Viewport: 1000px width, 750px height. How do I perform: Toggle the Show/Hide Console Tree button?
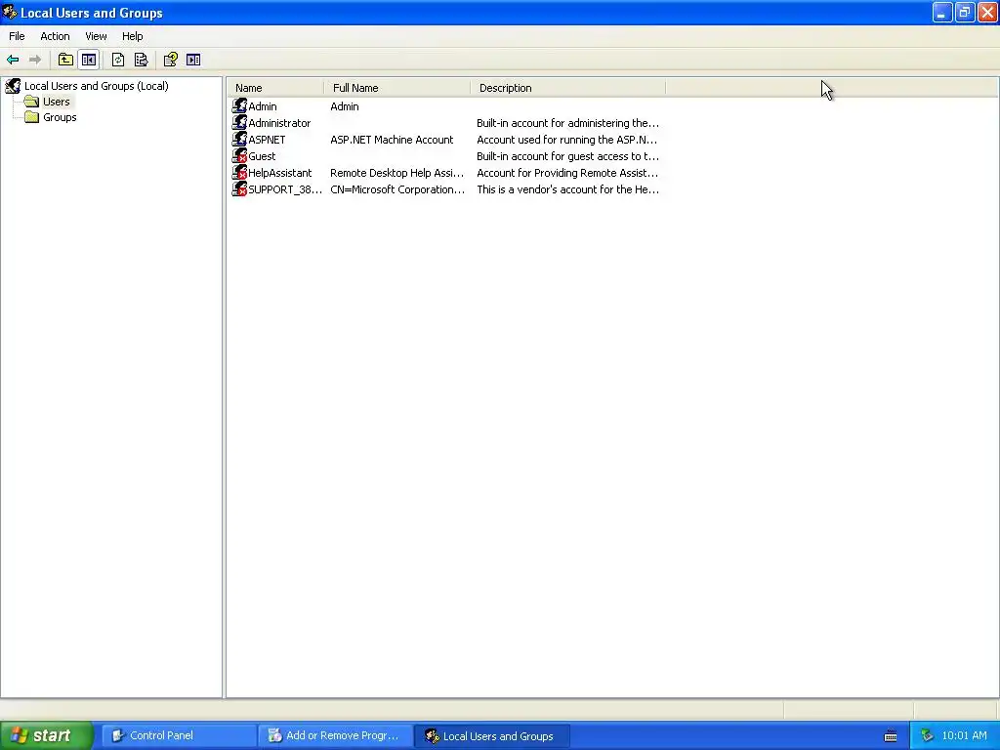89,60
